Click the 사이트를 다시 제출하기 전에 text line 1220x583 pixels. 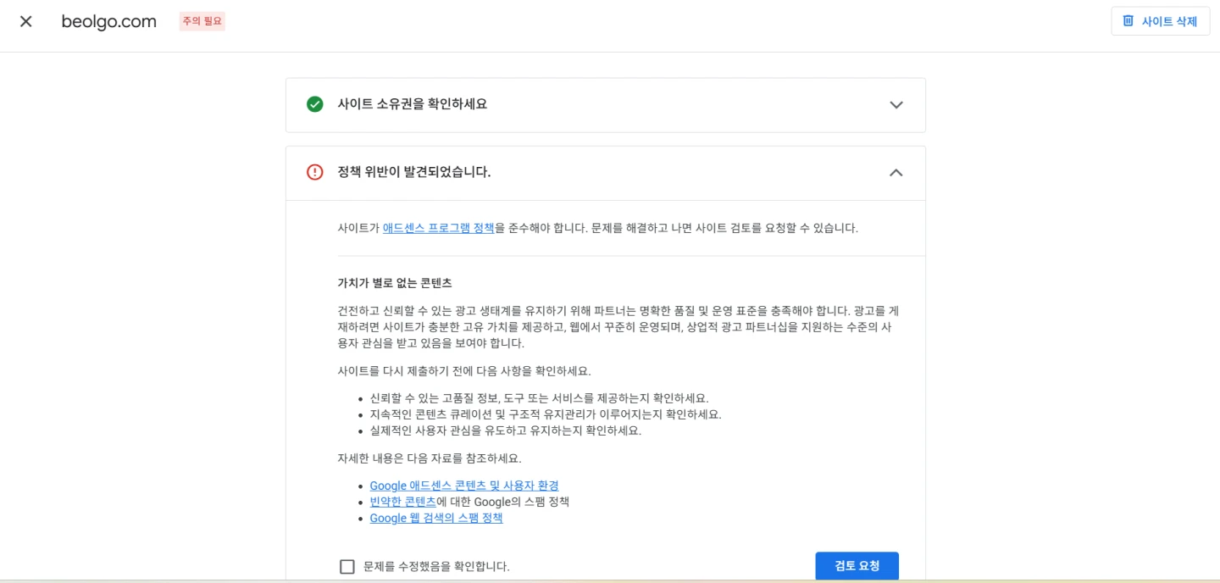464,371
